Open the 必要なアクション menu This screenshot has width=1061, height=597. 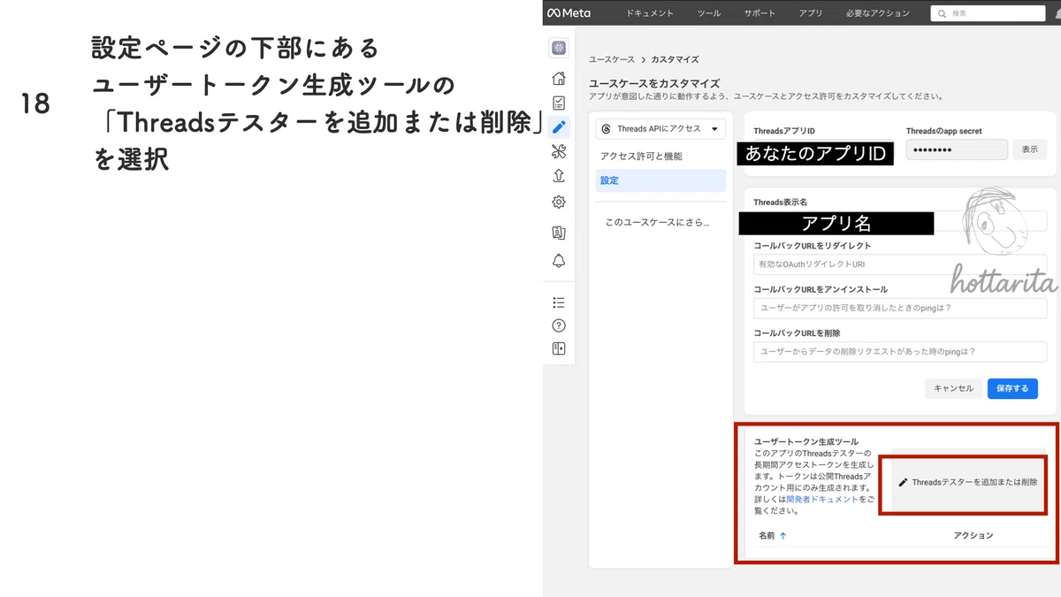click(x=878, y=13)
